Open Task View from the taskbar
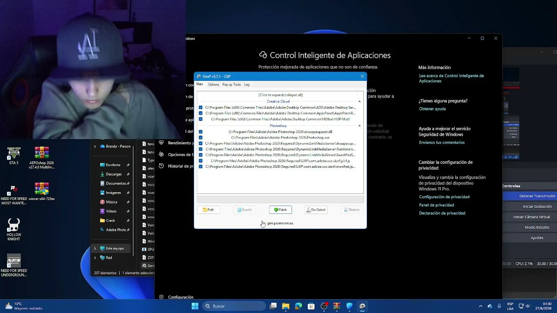This screenshot has height=313, width=557. [273, 306]
